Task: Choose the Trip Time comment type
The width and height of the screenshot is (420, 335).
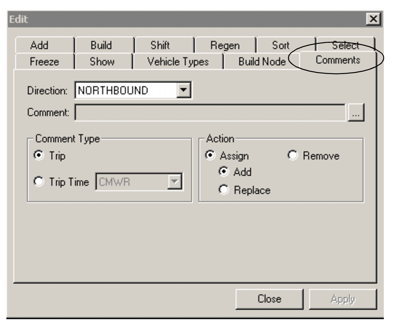Action: pyautogui.click(x=38, y=182)
